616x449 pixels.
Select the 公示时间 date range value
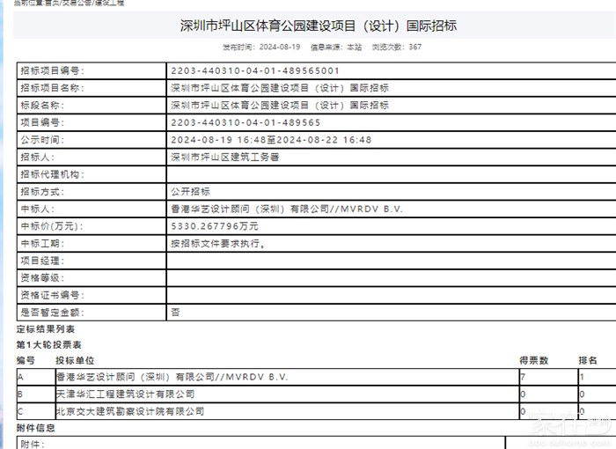[271, 140]
